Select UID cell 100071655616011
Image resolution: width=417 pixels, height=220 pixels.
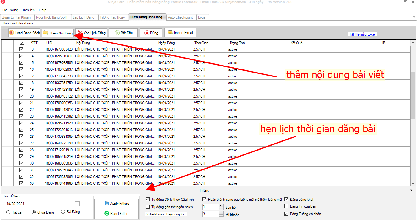pos(59,56)
